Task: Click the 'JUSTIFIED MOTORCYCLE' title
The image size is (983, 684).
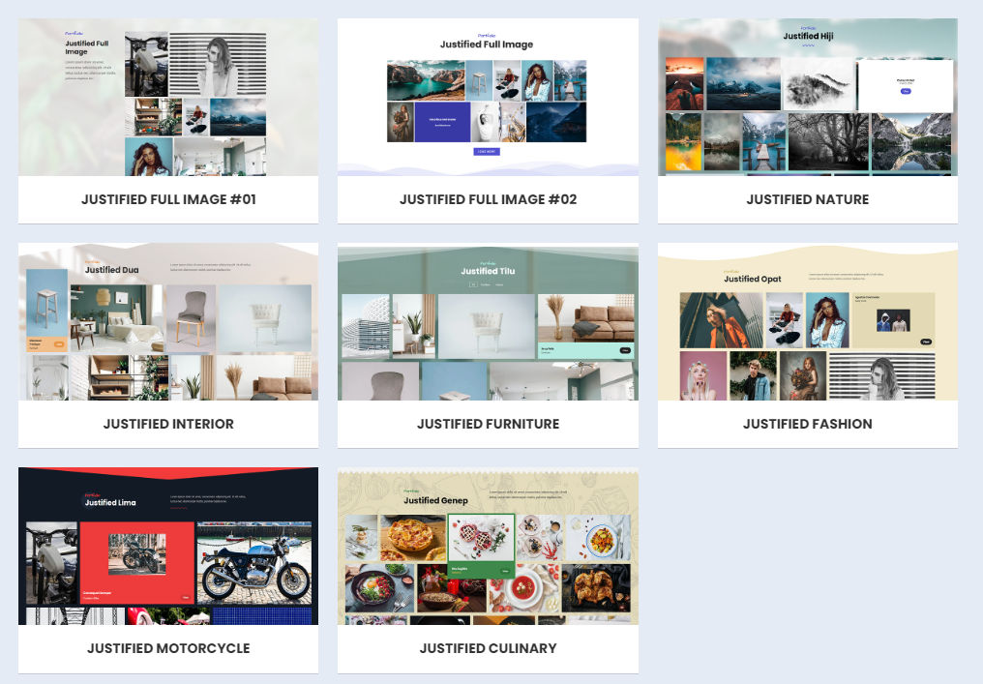Action: pyautogui.click(x=168, y=648)
